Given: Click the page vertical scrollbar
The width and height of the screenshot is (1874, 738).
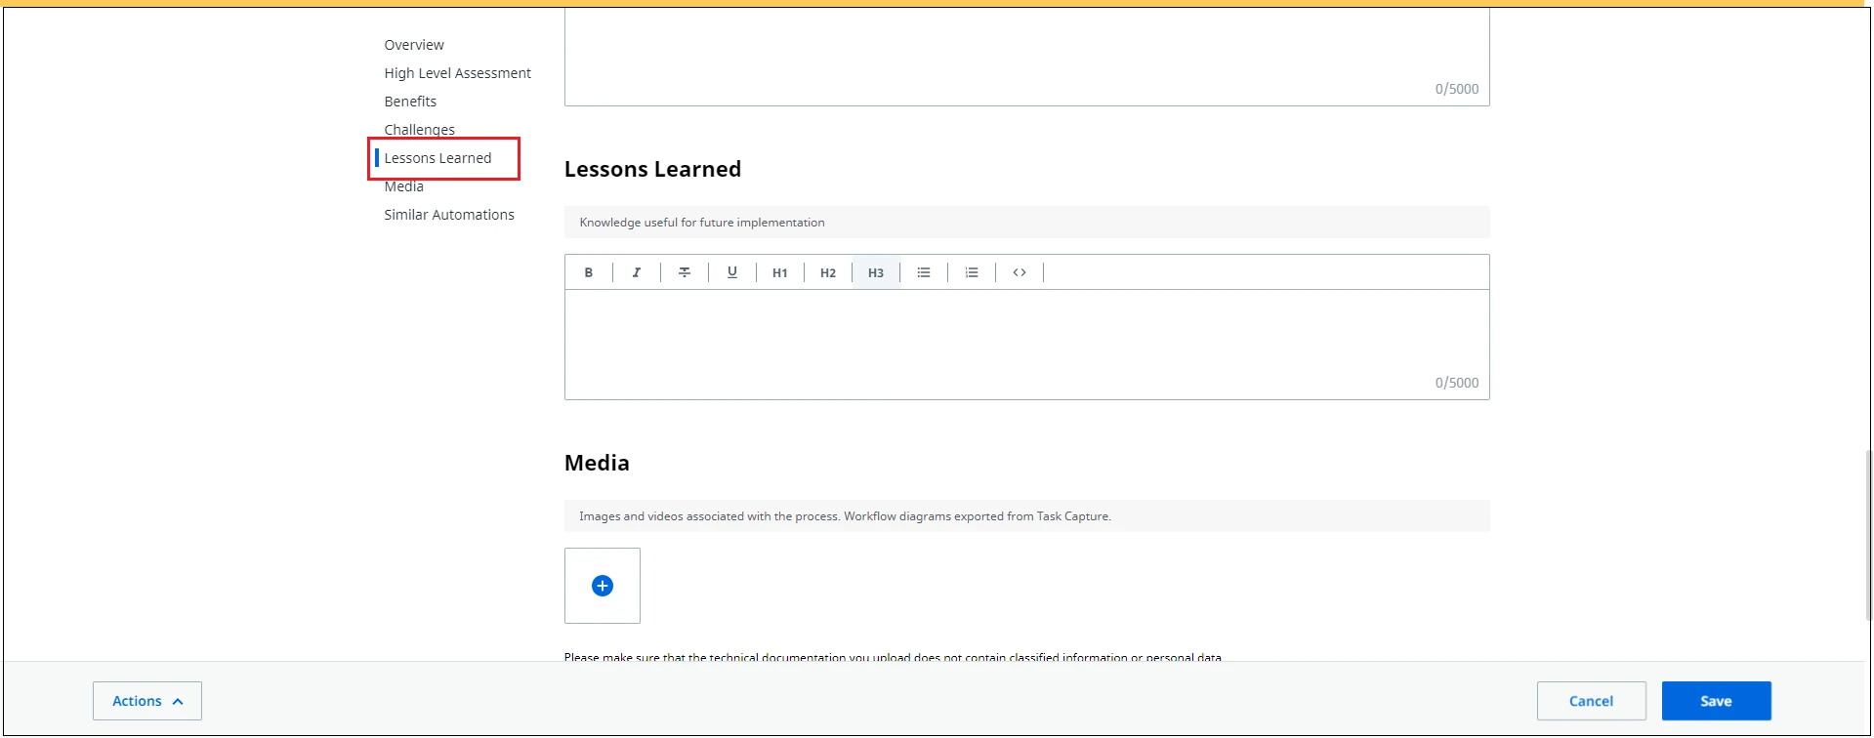Looking at the screenshot, I should pyautogui.click(x=1868, y=535).
